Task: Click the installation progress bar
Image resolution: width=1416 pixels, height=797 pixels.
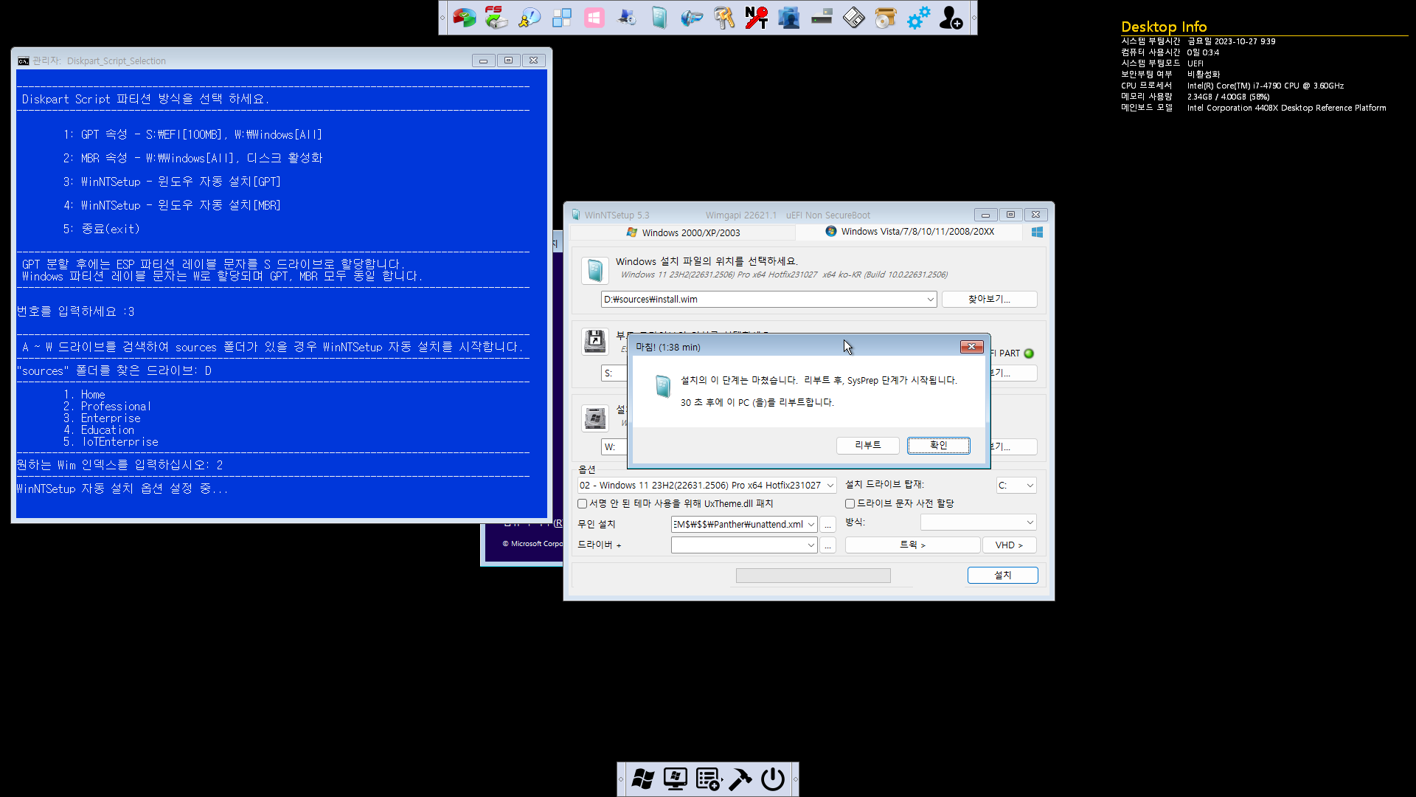Action: [x=813, y=576]
